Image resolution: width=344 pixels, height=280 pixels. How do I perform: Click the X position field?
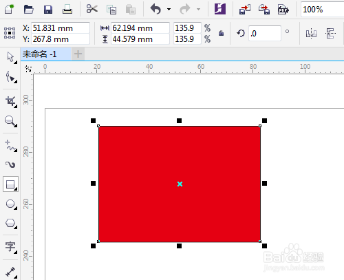(x=61, y=28)
